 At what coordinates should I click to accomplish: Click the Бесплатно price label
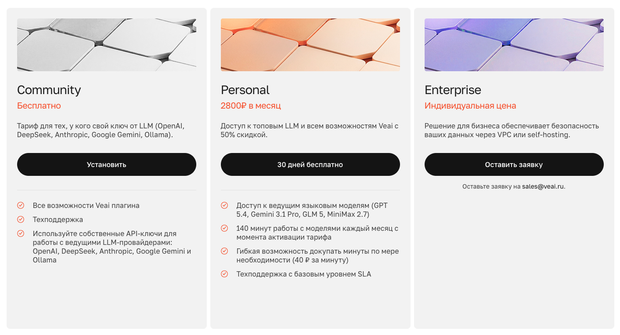[39, 106]
